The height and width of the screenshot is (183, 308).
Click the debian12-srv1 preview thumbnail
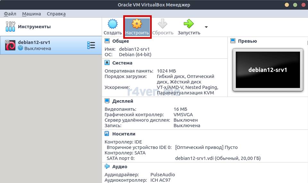(268, 70)
